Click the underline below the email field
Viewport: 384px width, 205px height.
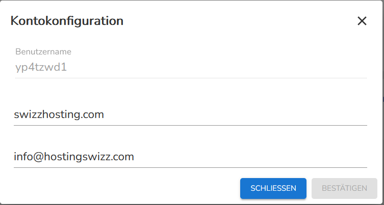tap(190, 168)
